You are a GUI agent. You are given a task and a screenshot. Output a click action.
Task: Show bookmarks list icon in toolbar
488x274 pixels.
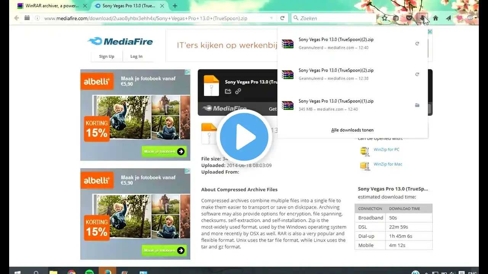click(396, 18)
